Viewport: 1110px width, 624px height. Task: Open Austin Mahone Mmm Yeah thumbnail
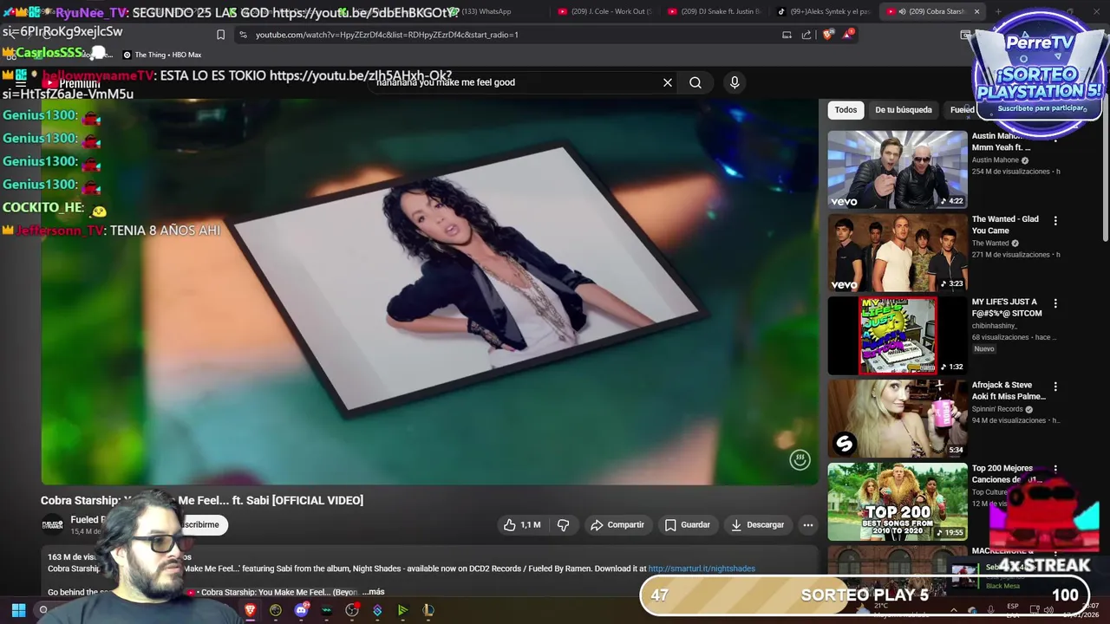pyautogui.click(x=897, y=169)
